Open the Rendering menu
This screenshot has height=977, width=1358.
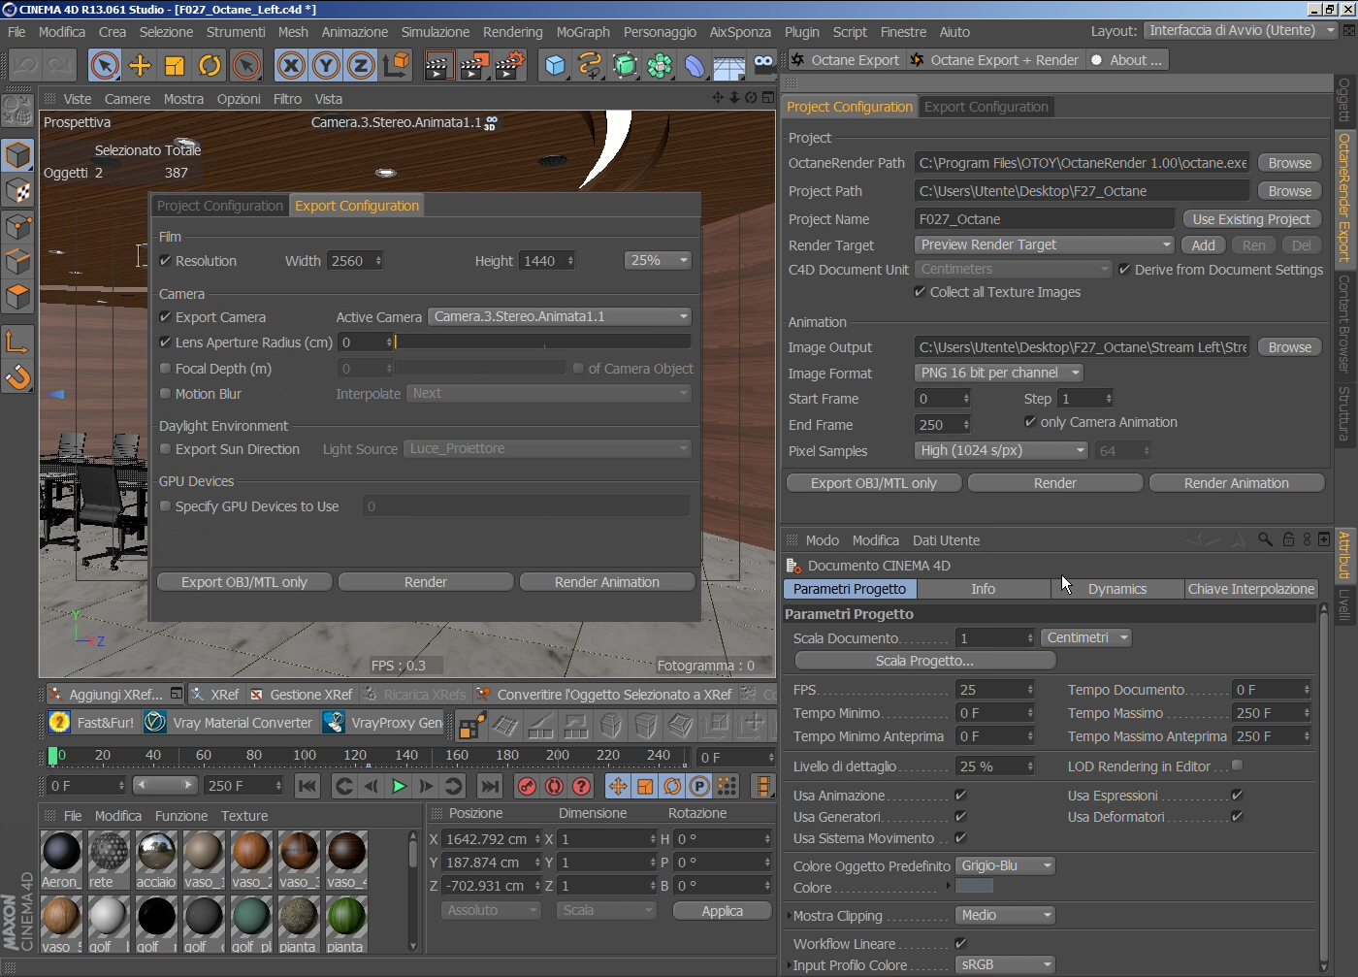click(513, 32)
